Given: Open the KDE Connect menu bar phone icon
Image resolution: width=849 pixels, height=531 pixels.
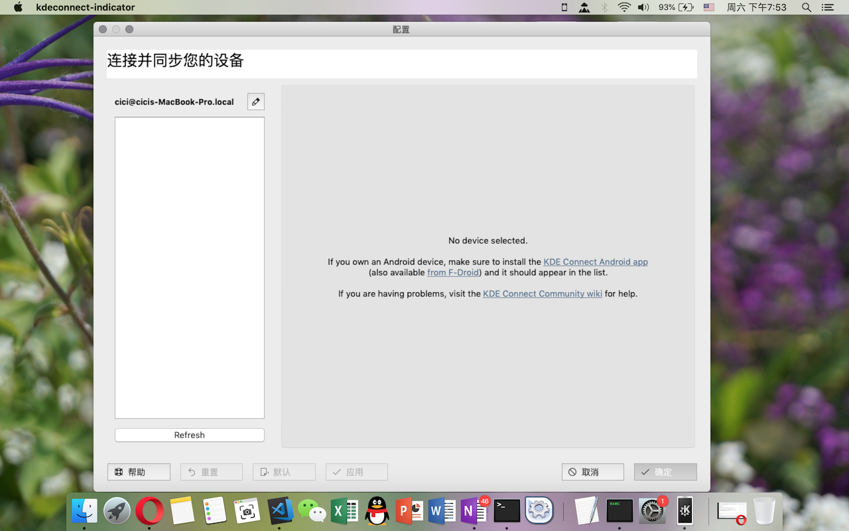Looking at the screenshot, I should click(564, 7).
